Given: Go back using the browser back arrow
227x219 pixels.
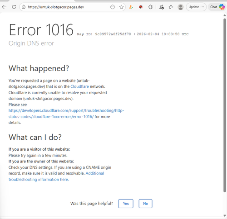Looking at the screenshot, I should [5, 7].
